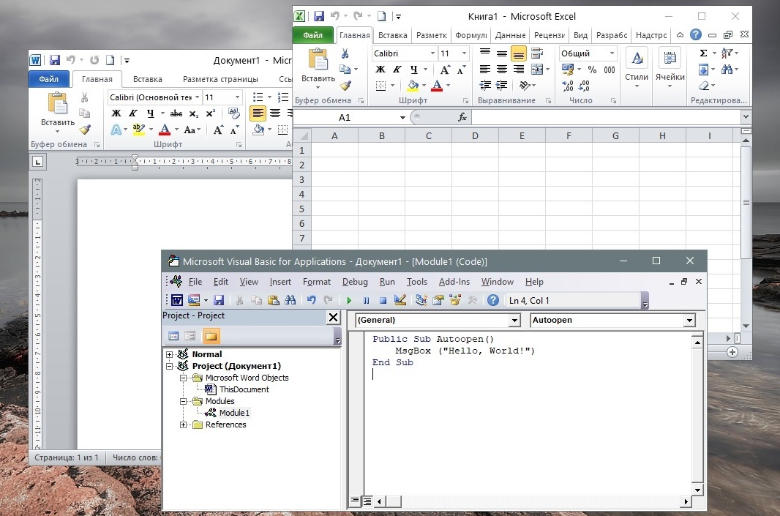
Task: Click the Format Painter brush in Excel
Action: (345, 85)
